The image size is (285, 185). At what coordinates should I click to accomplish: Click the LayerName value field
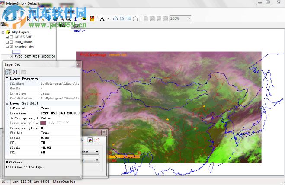(x=60, y=113)
